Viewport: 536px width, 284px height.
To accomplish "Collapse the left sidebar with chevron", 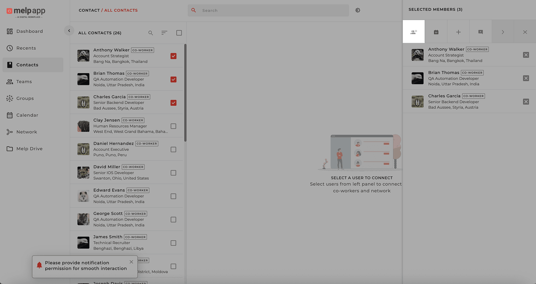I will click(69, 31).
